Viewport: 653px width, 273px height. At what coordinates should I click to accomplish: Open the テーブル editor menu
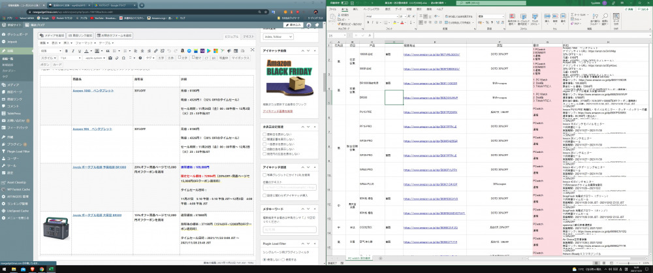(106, 43)
